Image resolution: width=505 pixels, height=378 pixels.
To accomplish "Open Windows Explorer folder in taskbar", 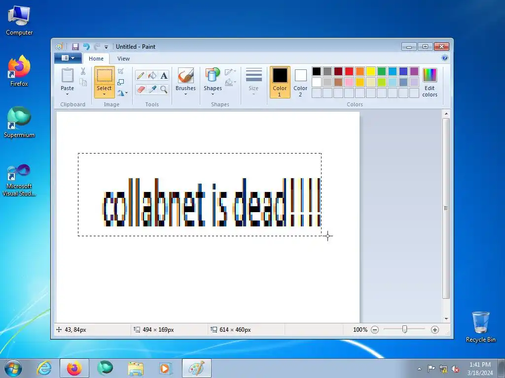I will tap(136, 368).
